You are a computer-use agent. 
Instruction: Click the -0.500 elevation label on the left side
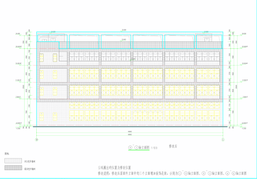18,128
